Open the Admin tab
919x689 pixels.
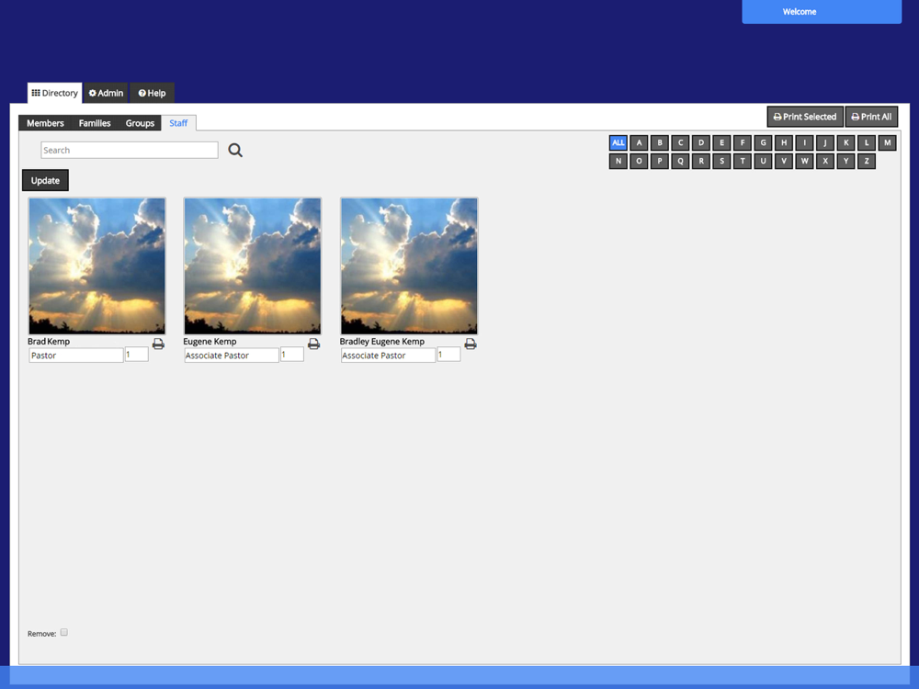tap(106, 93)
